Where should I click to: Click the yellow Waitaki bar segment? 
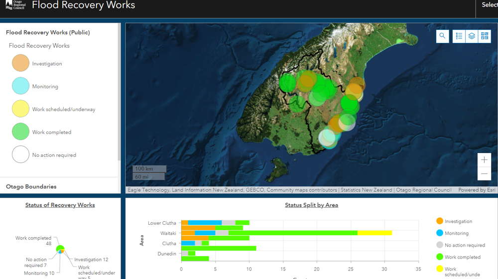[x=375, y=233]
